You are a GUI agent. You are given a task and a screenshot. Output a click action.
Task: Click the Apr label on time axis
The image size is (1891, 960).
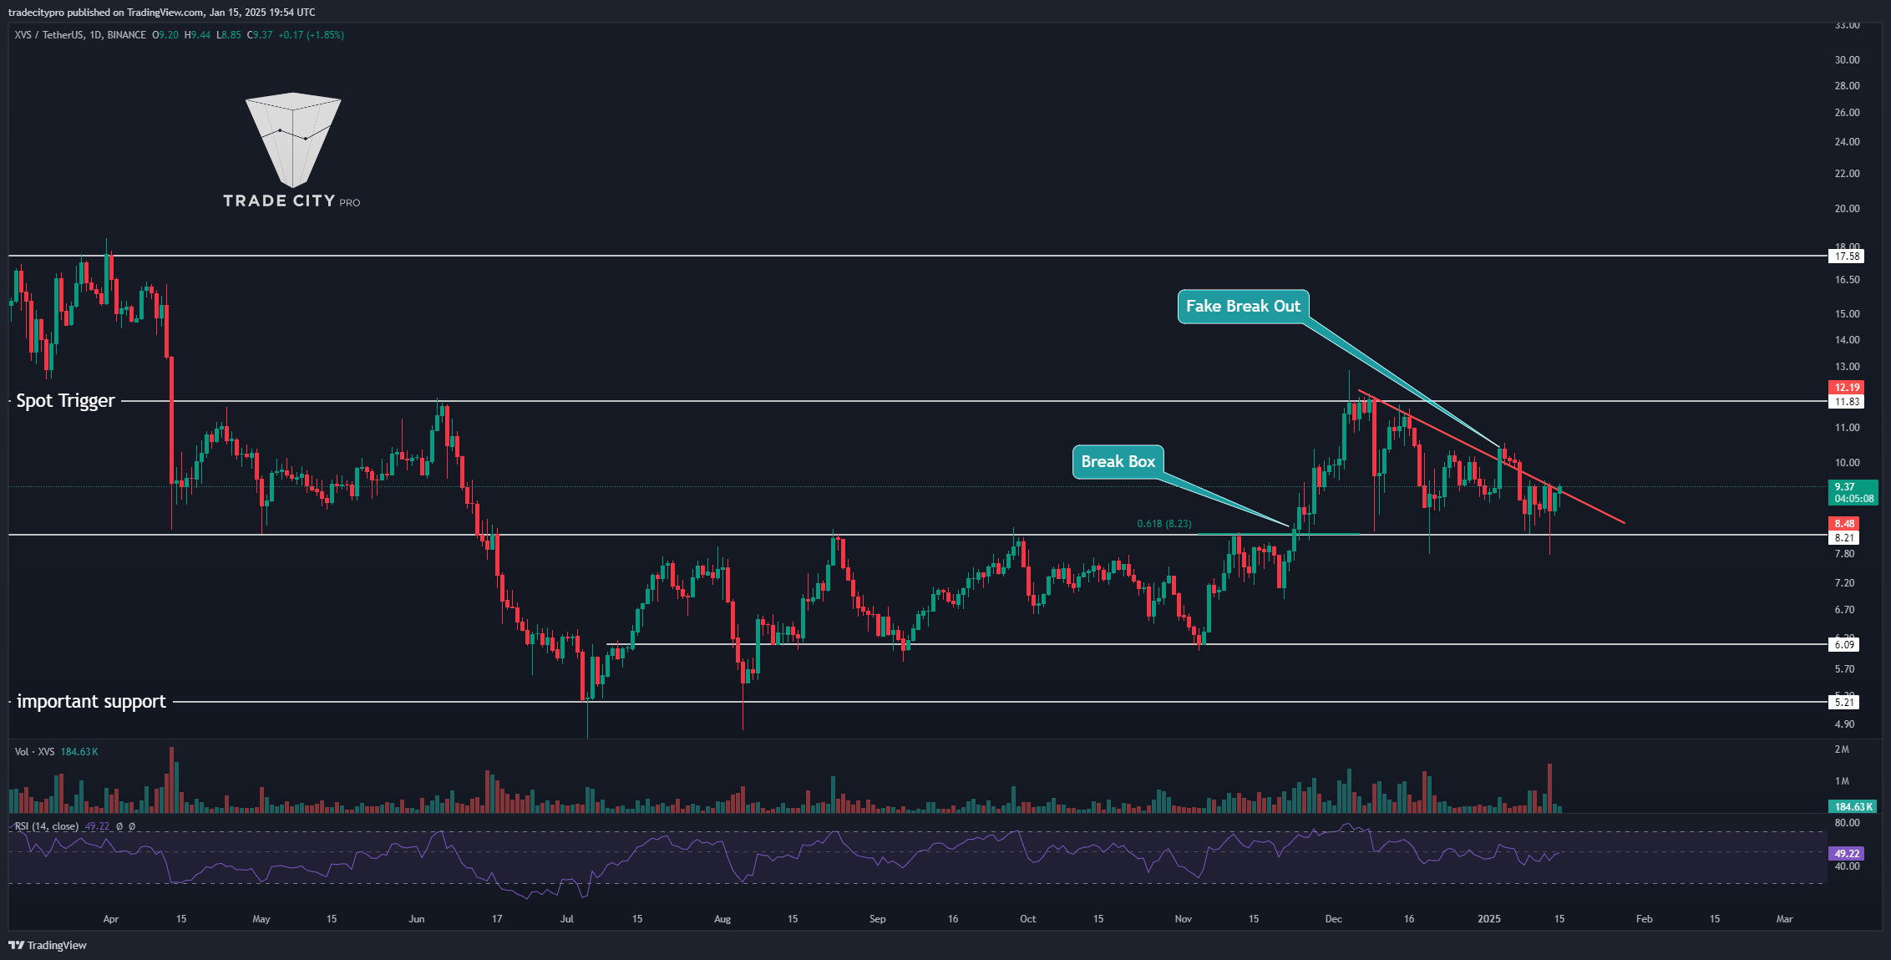coord(111,919)
